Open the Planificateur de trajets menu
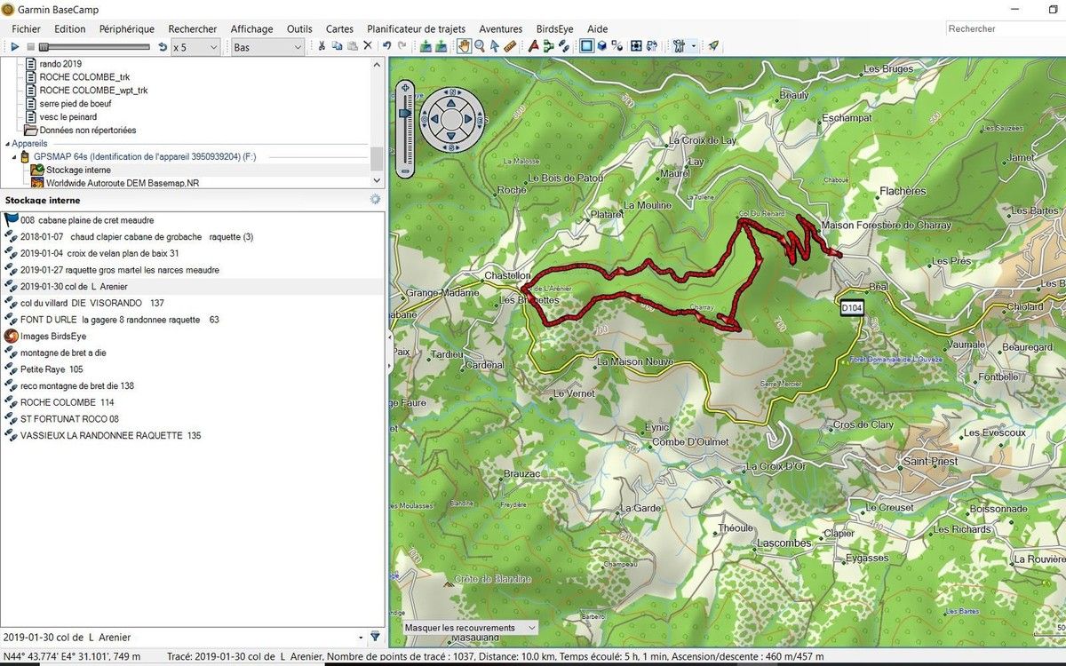 (416, 28)
